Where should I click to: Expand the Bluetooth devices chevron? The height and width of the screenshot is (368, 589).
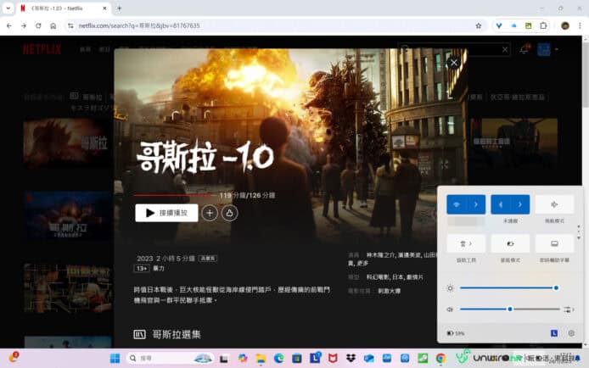[x=520, y=204]
